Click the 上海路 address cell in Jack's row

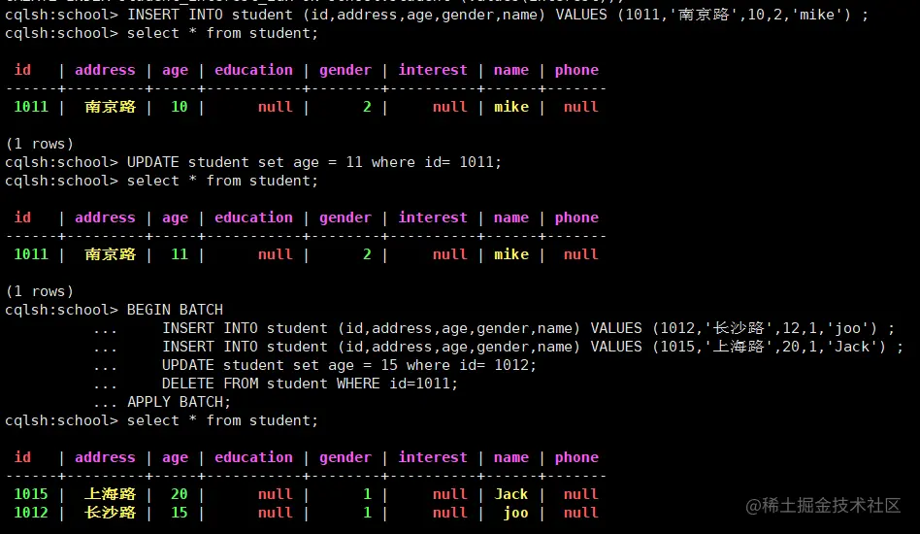click(x=111, y=494)
